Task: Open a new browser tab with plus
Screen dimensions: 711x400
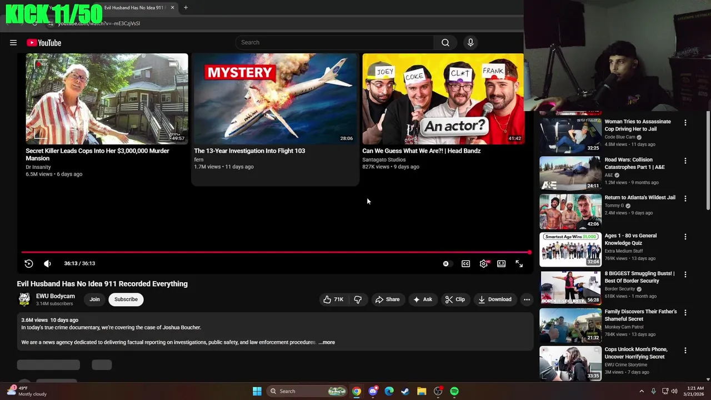Action: (x=186, y=8)
